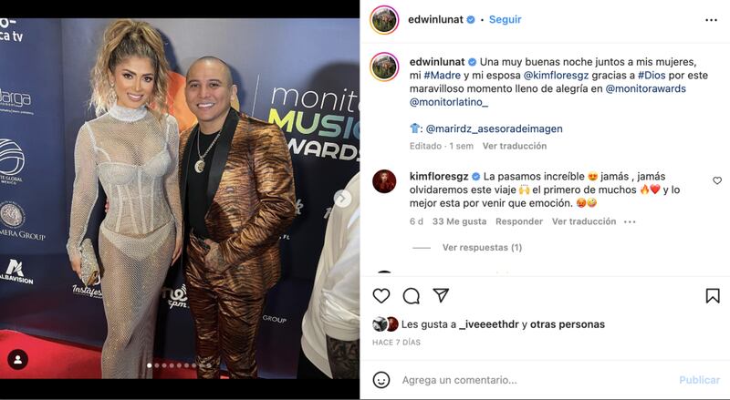This screenshot has width=730, height=400.
Task: Open @kimfloresgz mention in caption
Action: pos(556,76)
